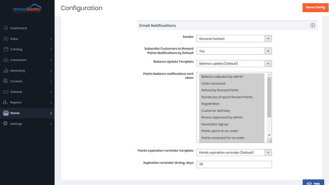Select 'Reimburse of spent Reward Points' option
Image resolution: width=329 pixels, height=185 pixels.
coord(232,97)
